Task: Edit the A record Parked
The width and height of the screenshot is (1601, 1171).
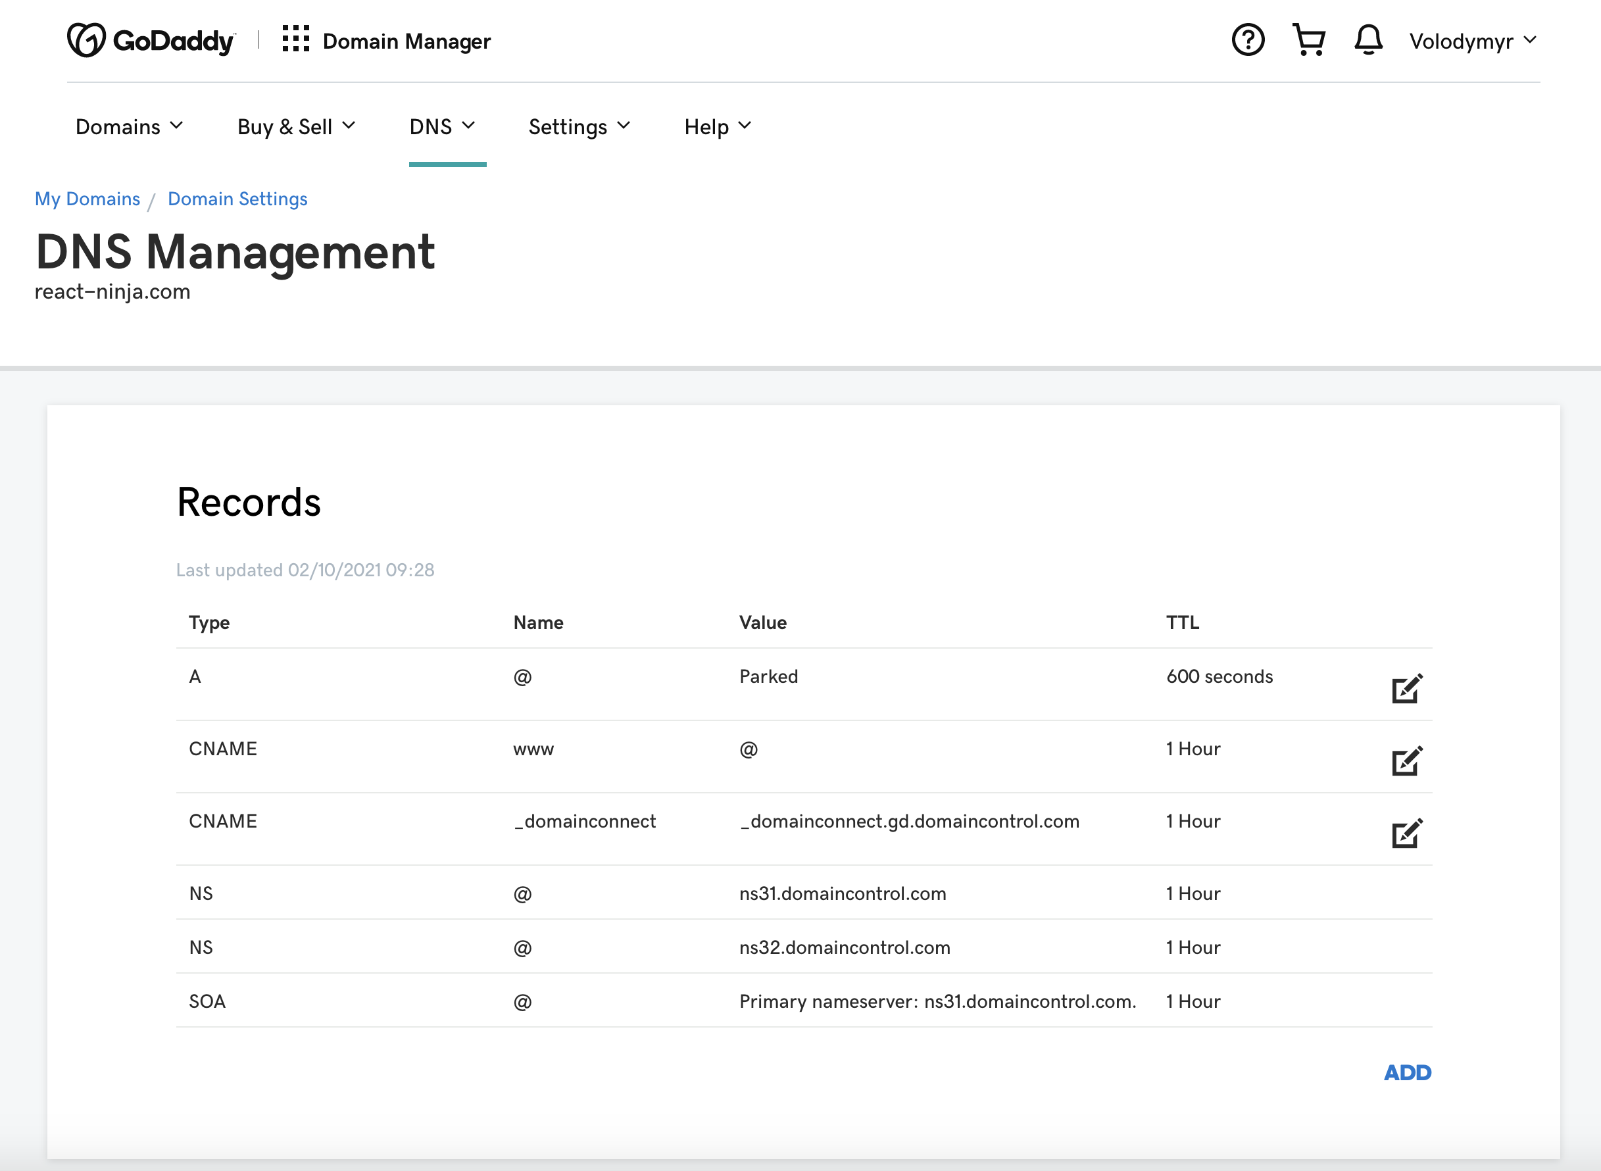Action: (x=1407, y=687)
